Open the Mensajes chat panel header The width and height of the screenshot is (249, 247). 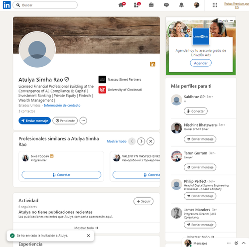pos(200,243)
